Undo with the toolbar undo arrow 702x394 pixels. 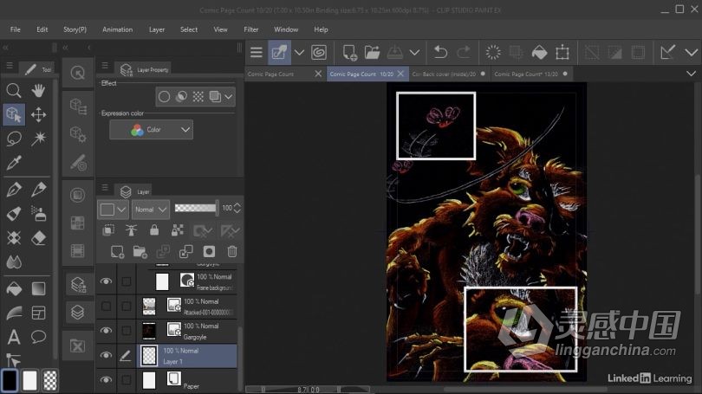click(x=440, y=53)
